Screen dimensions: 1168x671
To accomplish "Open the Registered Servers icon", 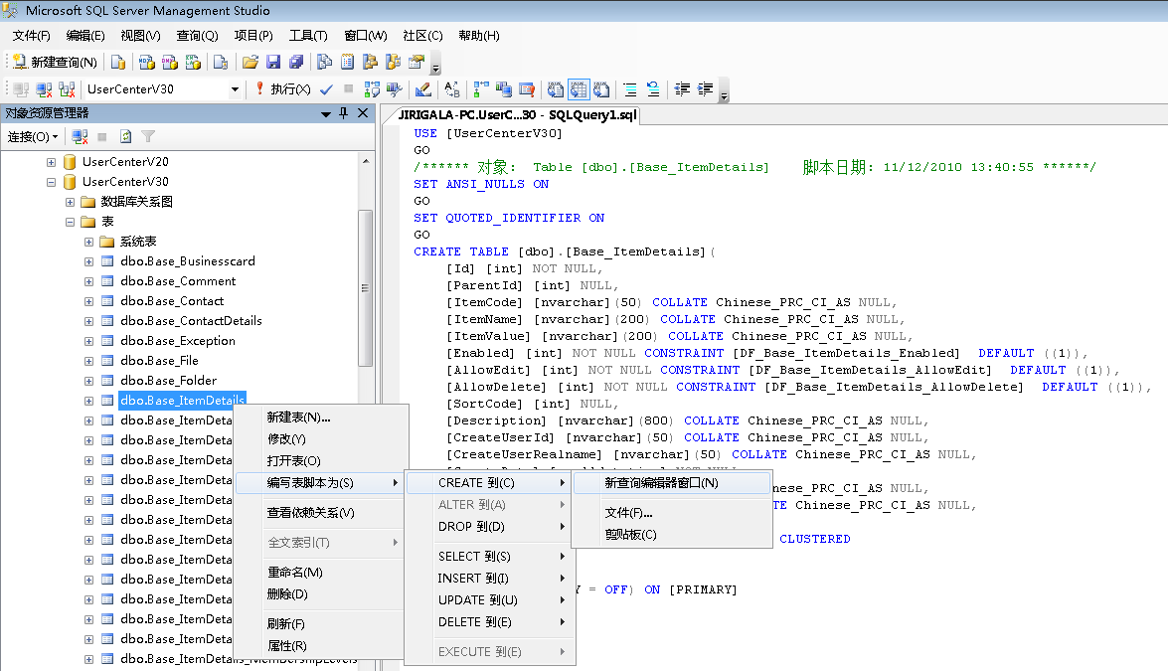I will point(324,62).
